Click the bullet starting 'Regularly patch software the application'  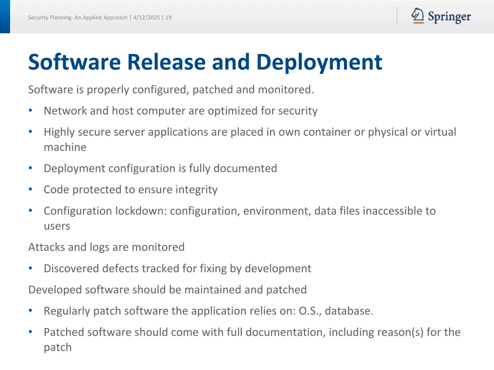(208, 311)
